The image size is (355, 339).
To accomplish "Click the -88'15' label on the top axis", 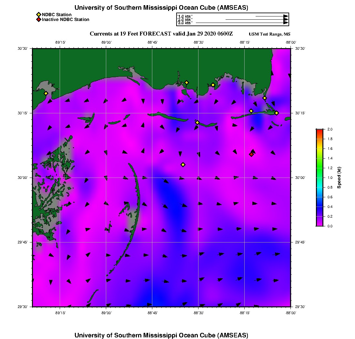I will point(245,42).
